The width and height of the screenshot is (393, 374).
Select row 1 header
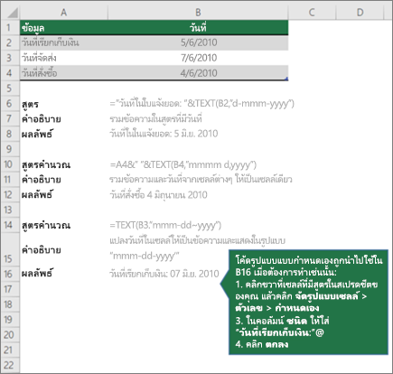tap(10, 28)
